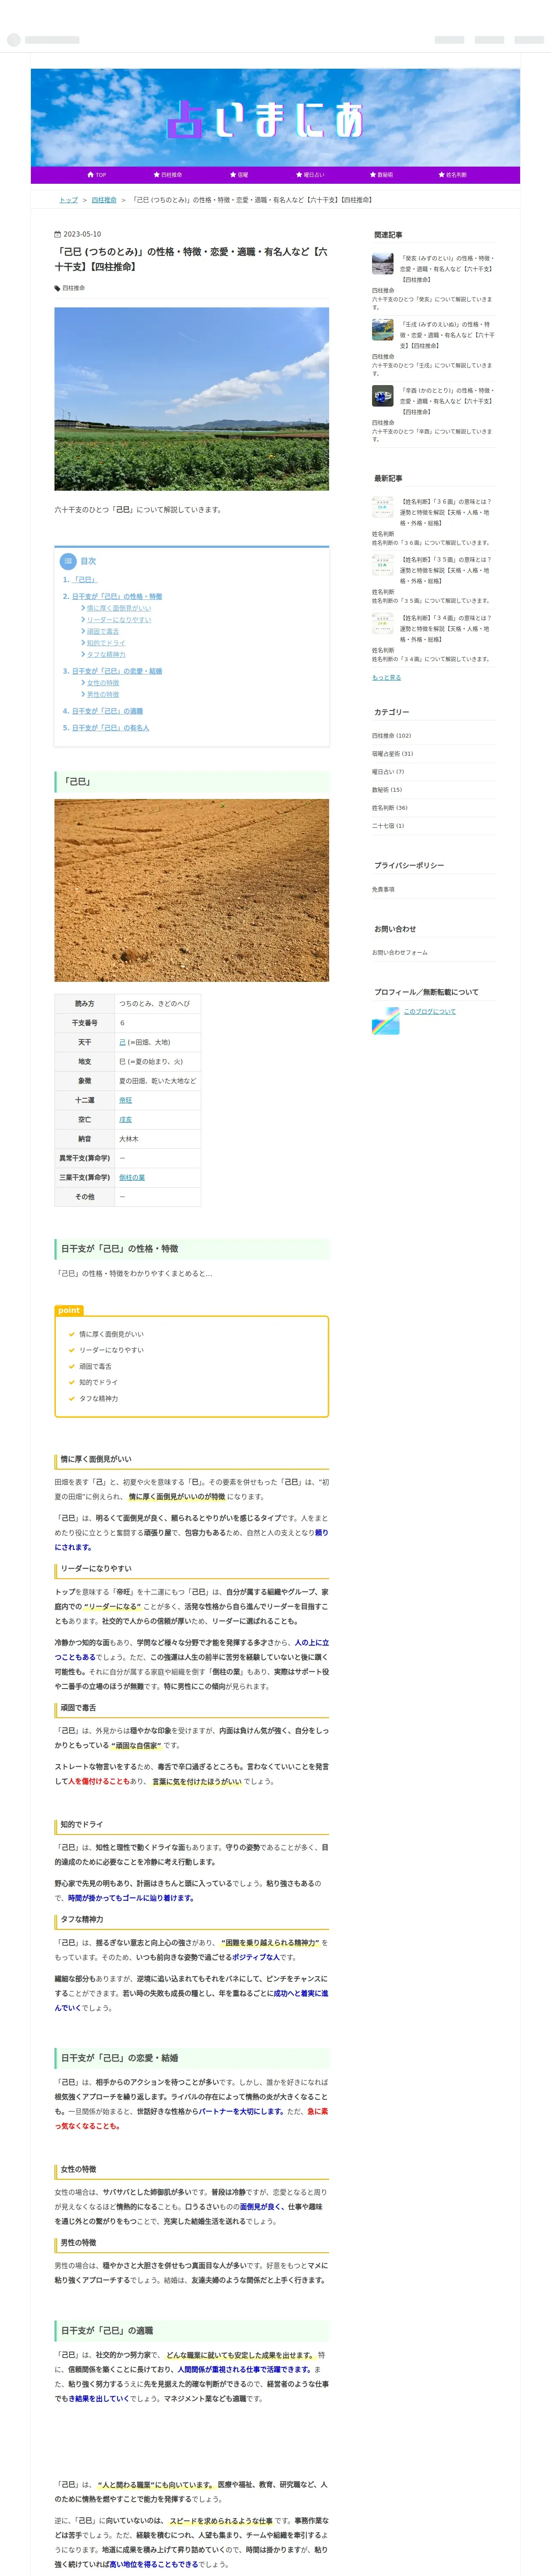Jump to 頑固で毒舌 in contents

[102, 632]
